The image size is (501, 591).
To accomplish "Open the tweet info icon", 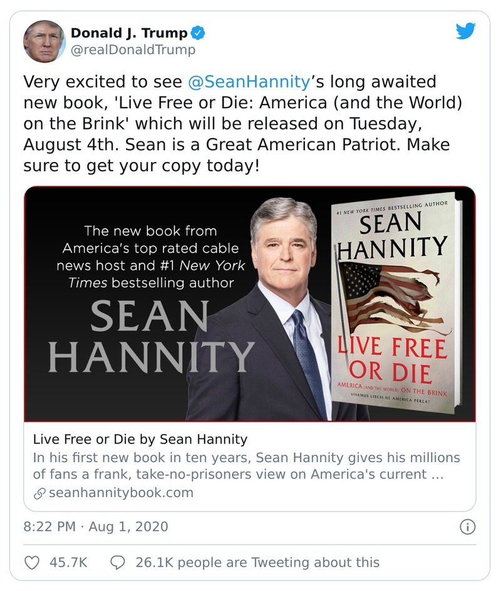I will pyautogui.click(x=467, y=527).
